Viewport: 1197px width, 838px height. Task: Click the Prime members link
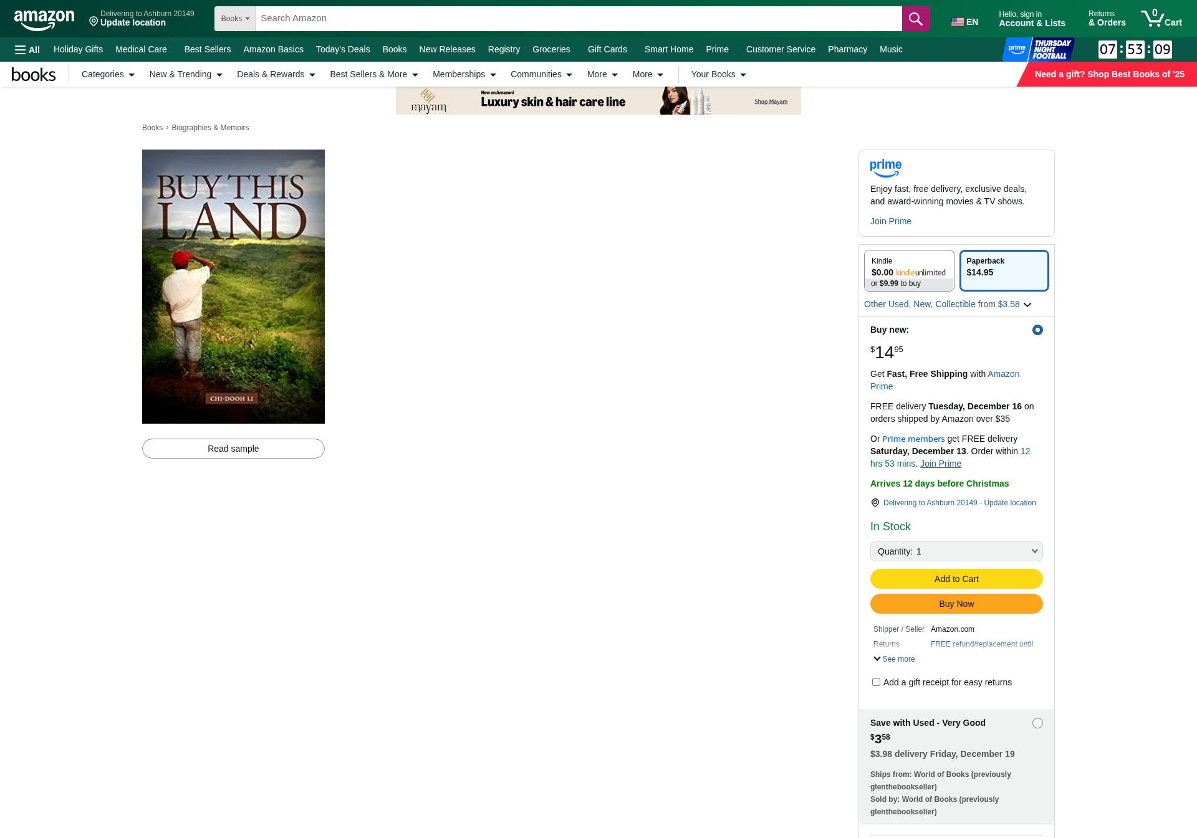[913, 439]
